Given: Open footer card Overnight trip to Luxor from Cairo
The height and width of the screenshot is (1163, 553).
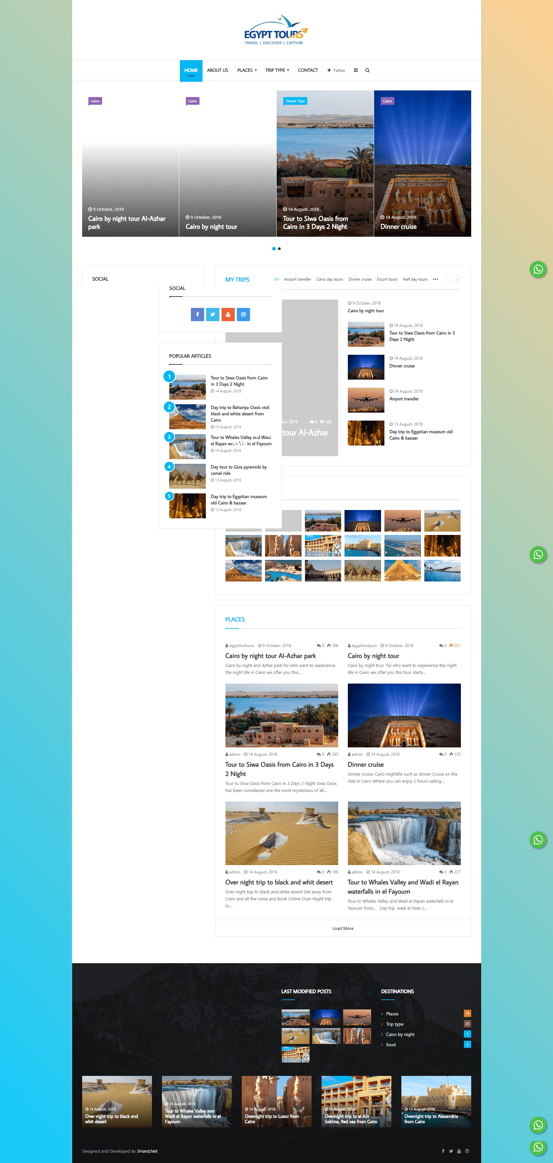Looking at the screenshot, I should [276, 1101].
